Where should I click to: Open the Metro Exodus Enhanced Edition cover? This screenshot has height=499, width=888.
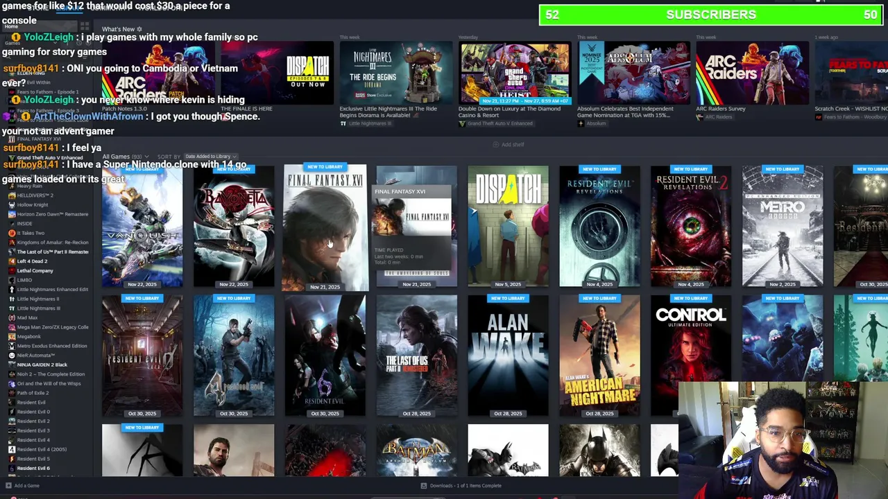click(x=783, y=226)
